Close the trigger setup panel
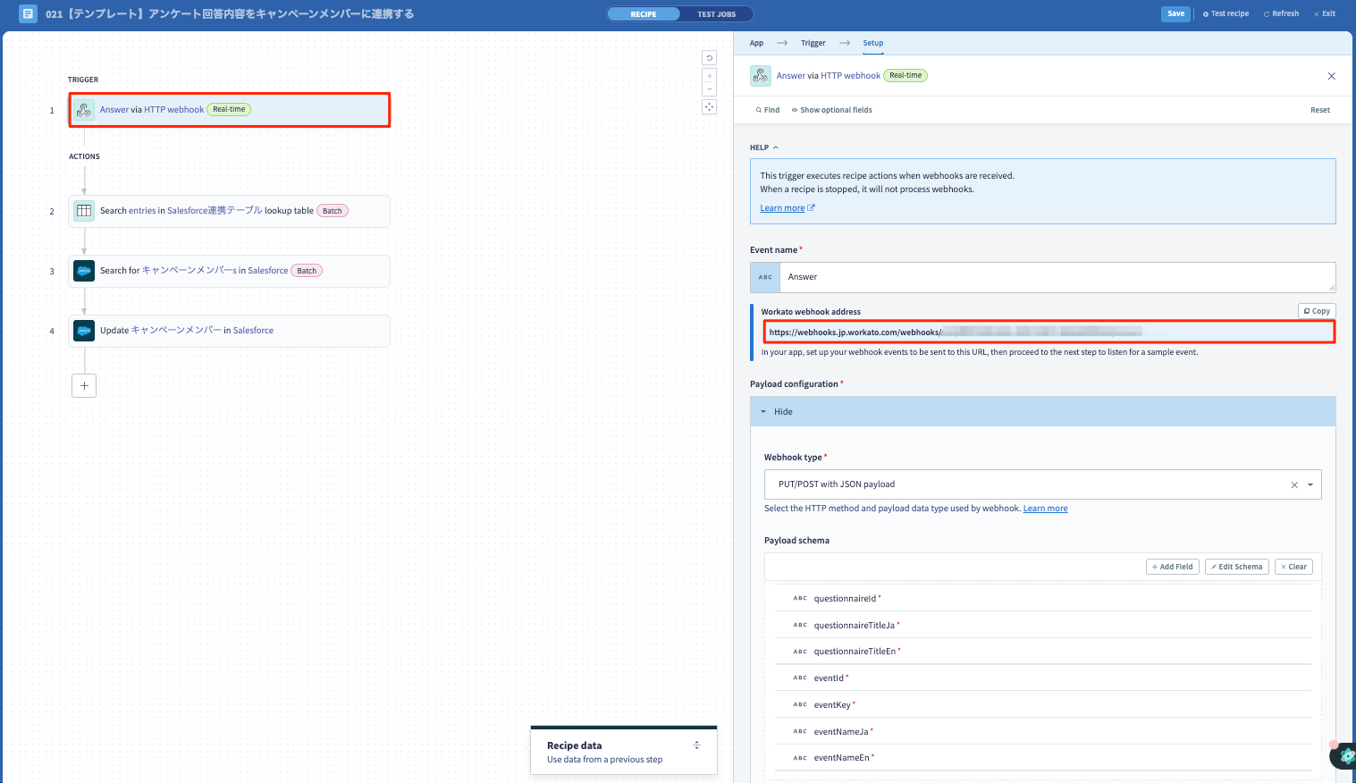The width and height of the screenshot is (1356, 783). 1331,76
